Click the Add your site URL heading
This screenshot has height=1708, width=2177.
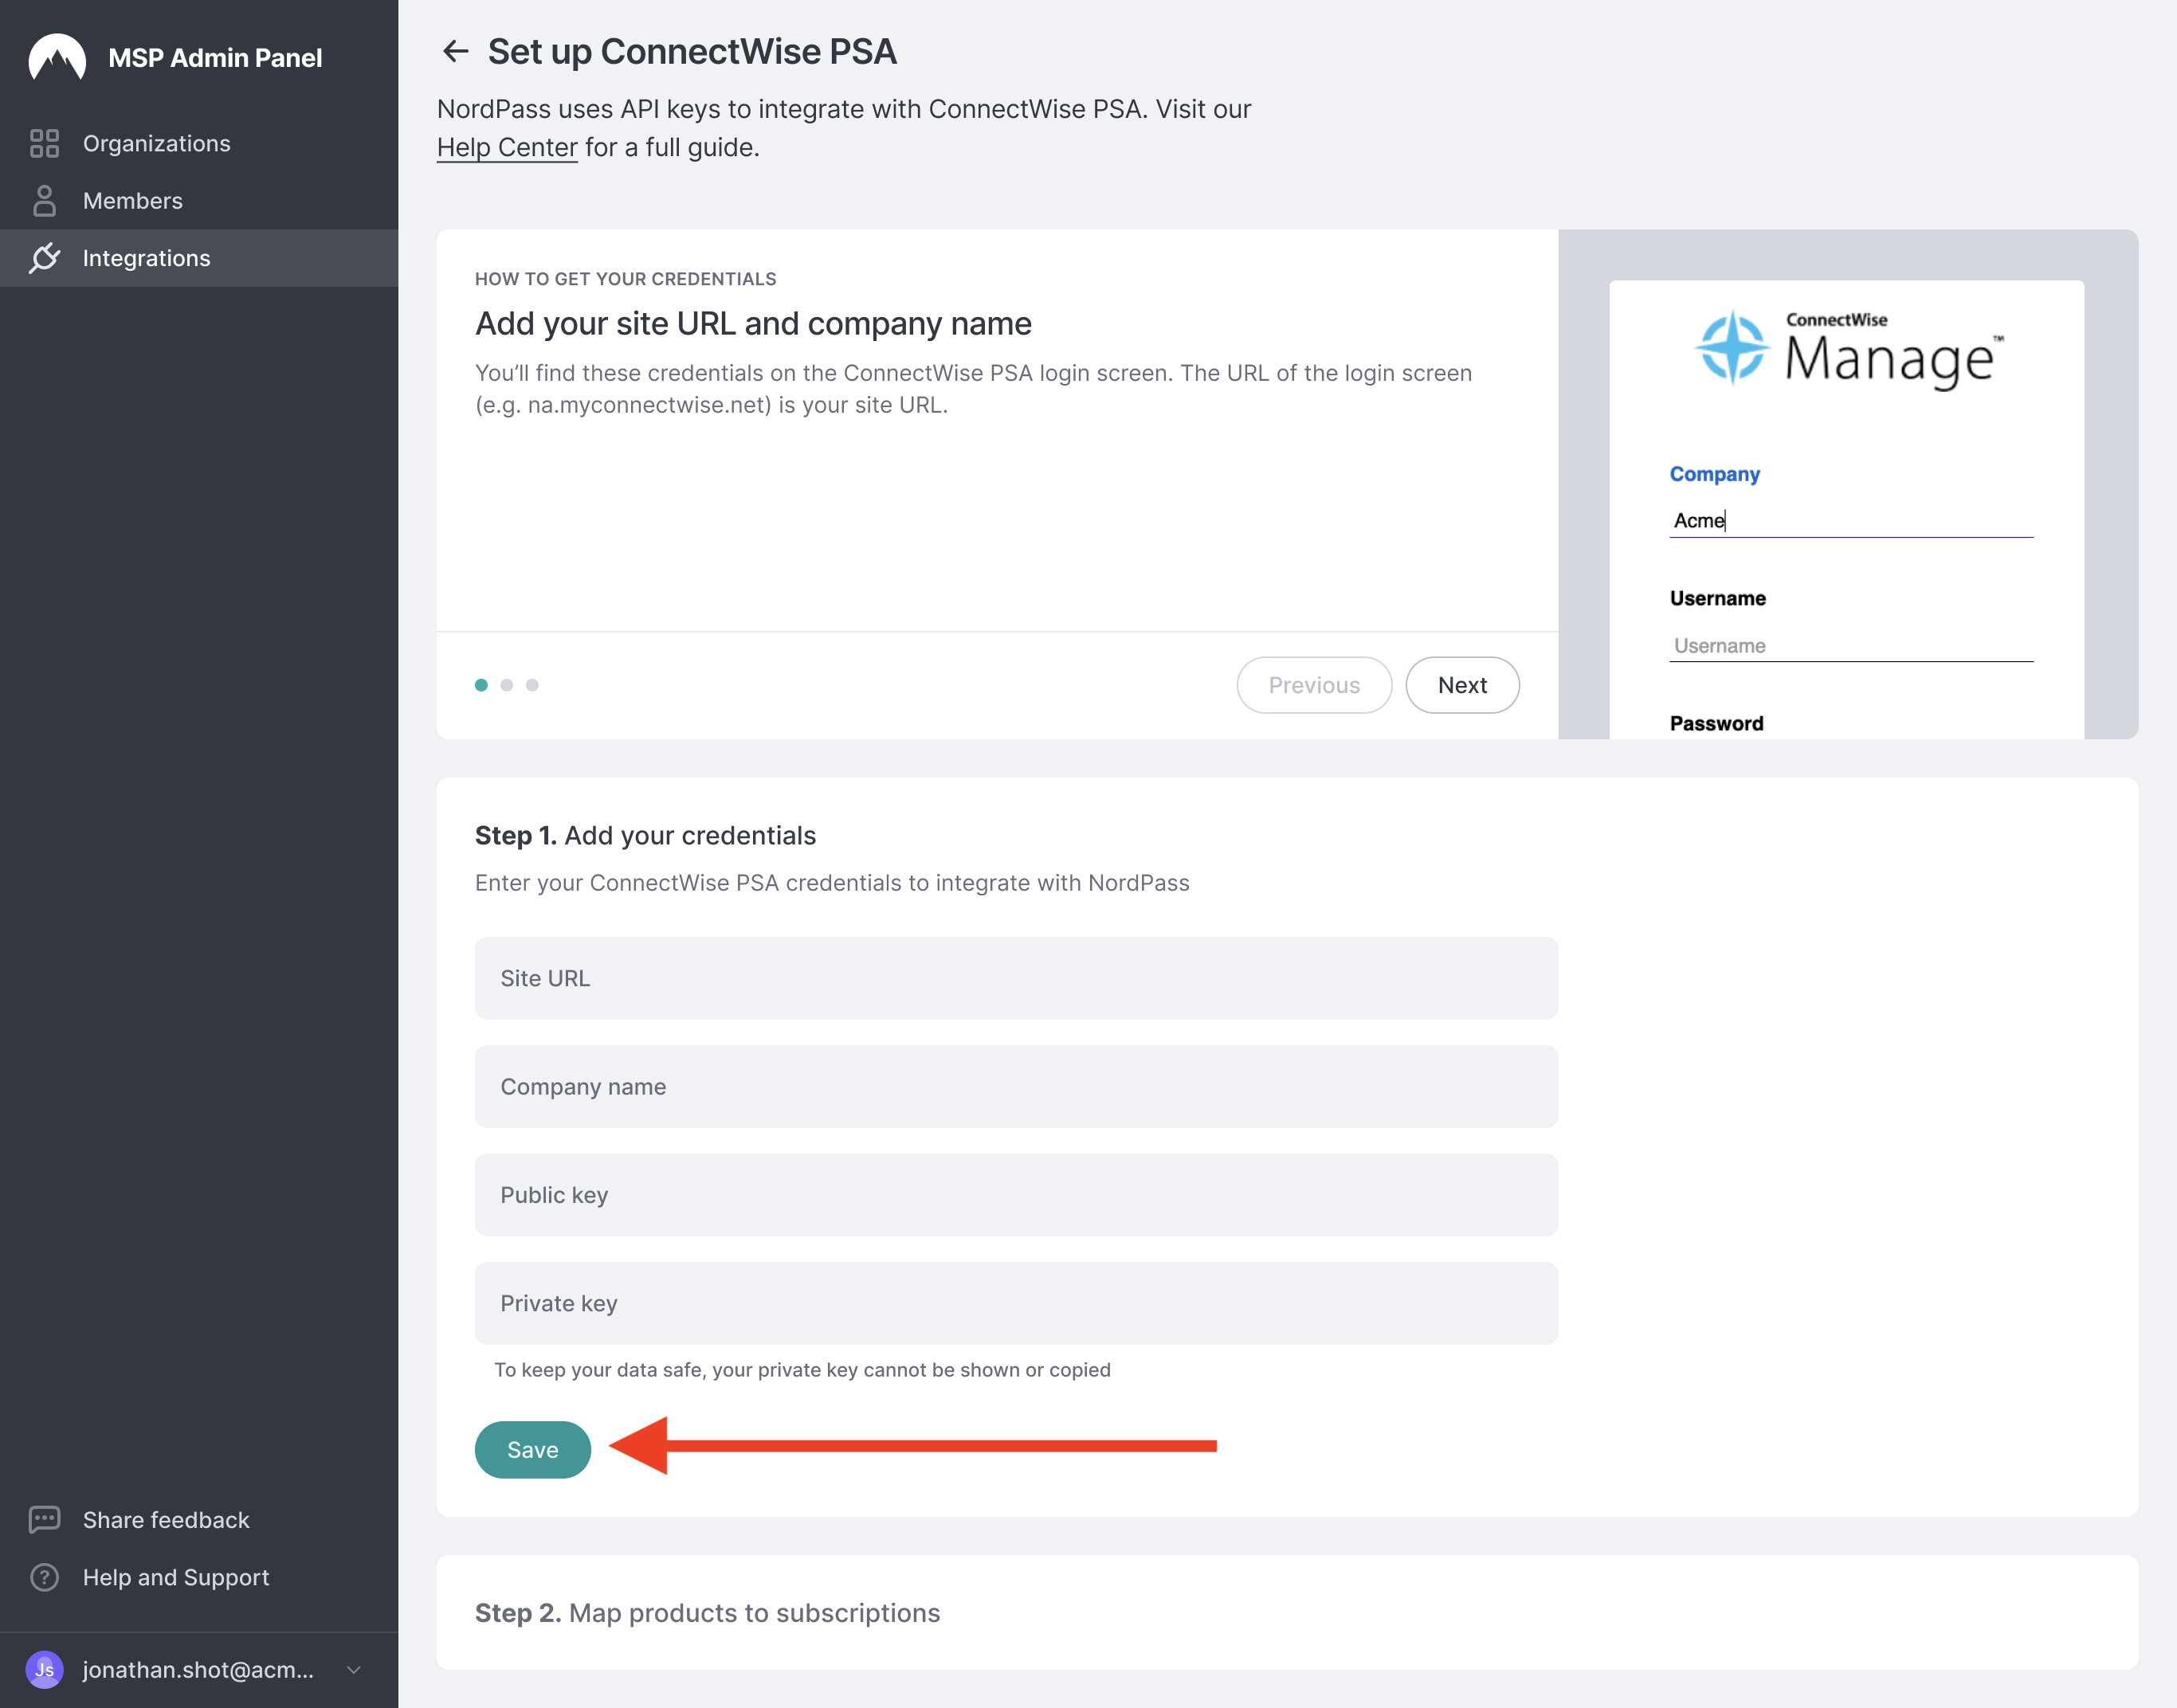(753, 323)
